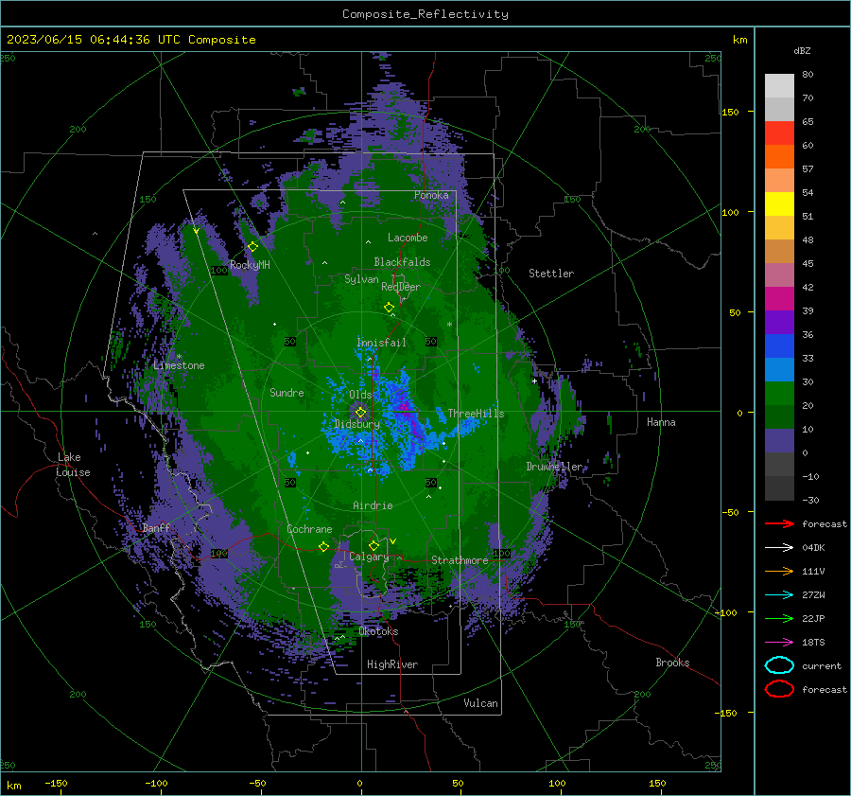
Task: Click the yellow diamond marker near RedDeer
Action: click(x=390, y=308)
